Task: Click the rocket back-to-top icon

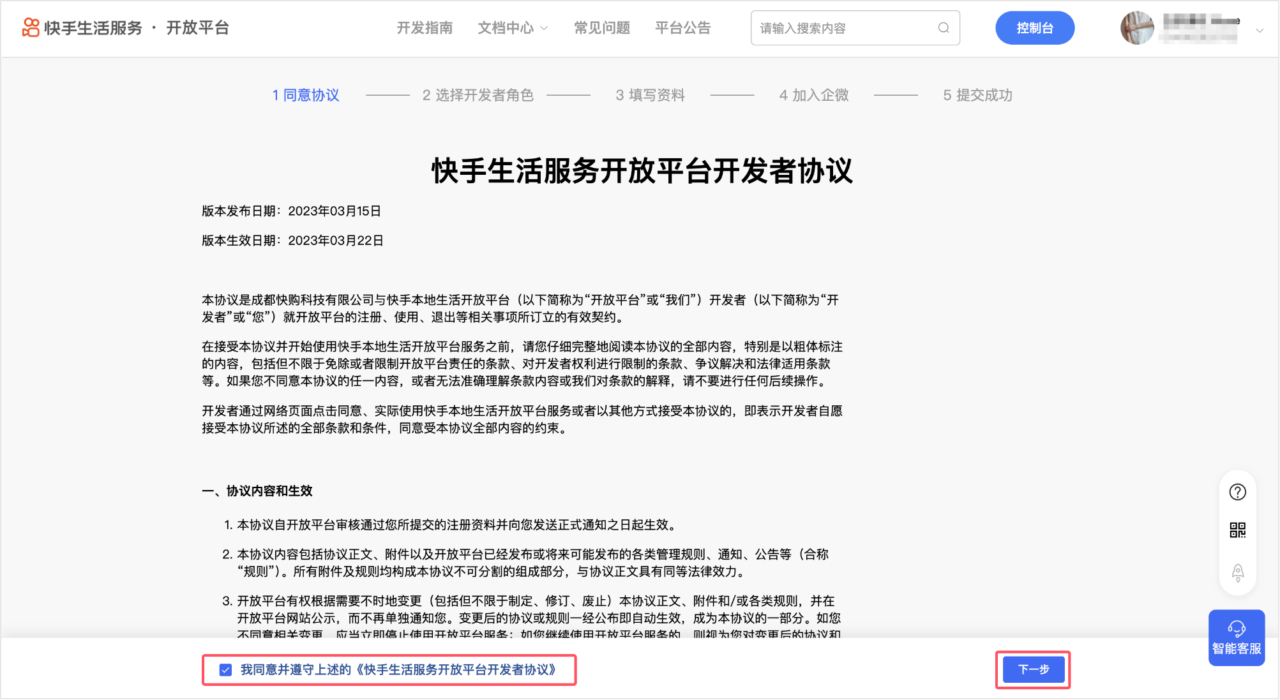Action: tap(1237, 572)
